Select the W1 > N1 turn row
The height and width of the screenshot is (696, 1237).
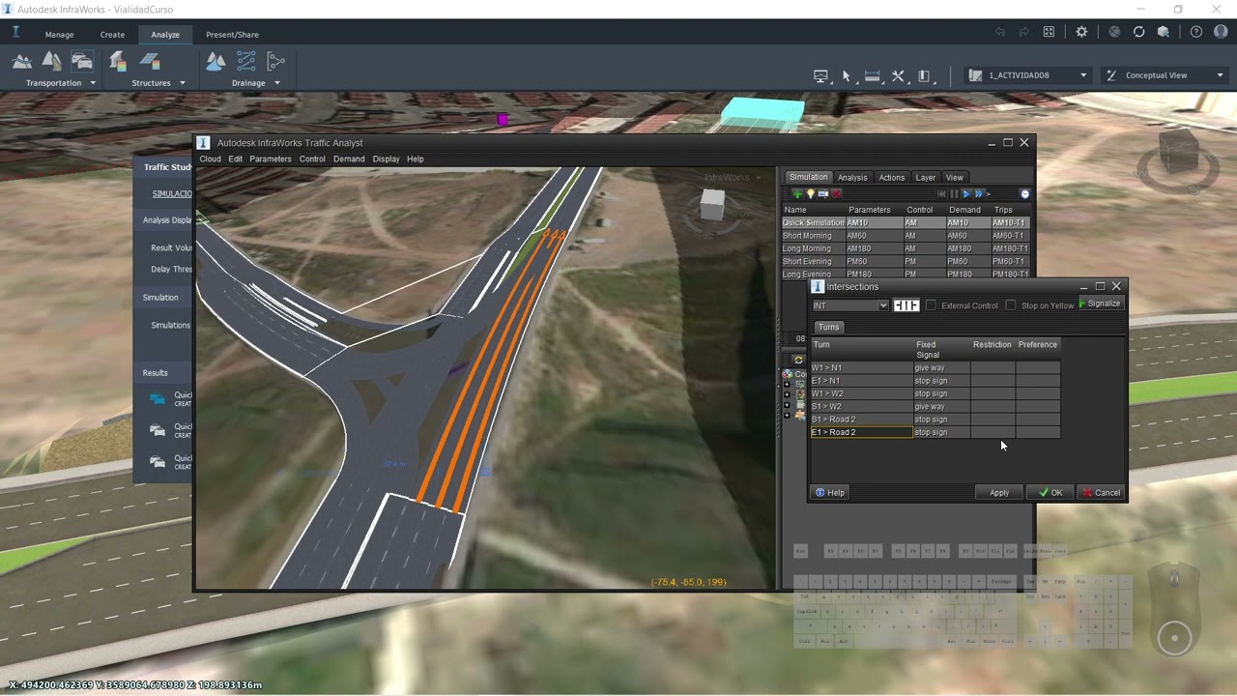pos(935,368)
